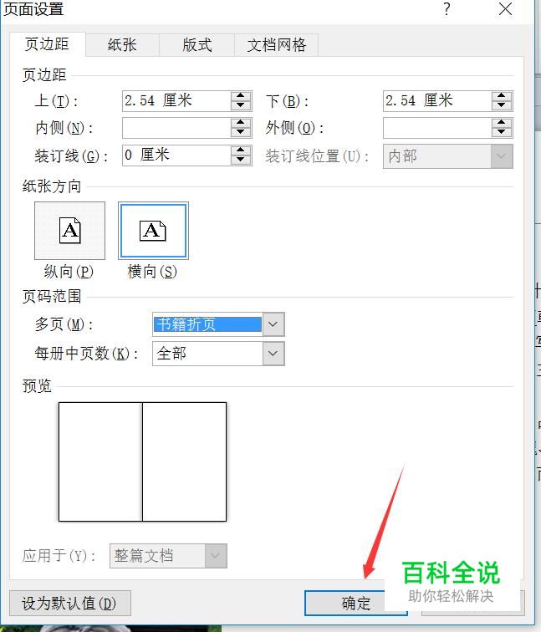Click the inside margin input field
The width and height of the screenshot is (541, 632).
176,128
